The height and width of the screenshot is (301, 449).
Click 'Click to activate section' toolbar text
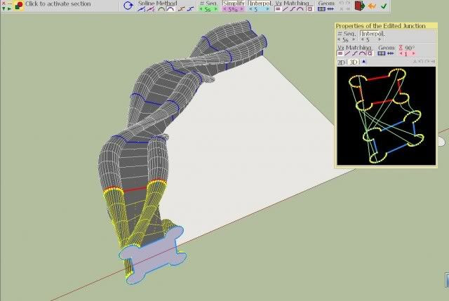[x=58, y=4]
